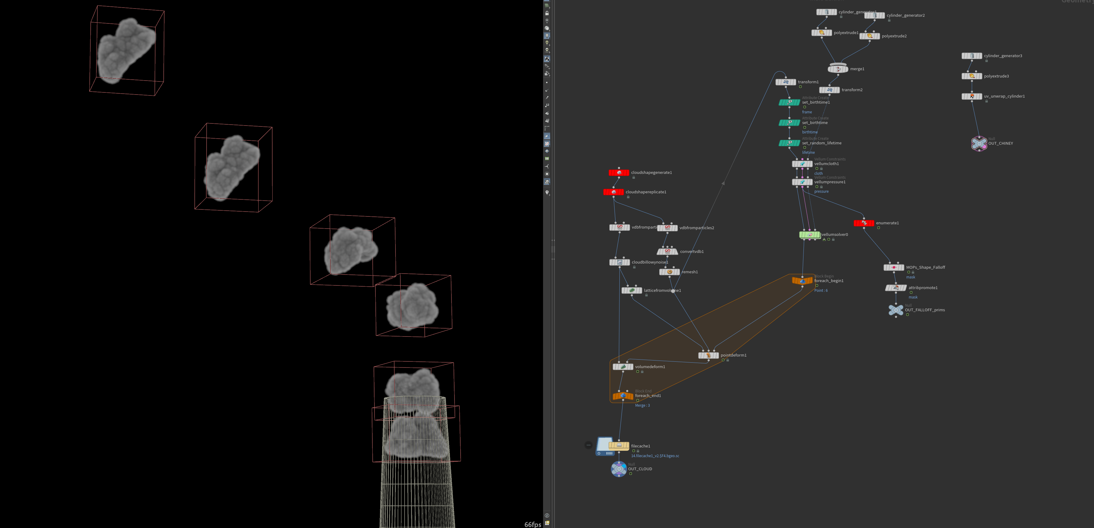Open the glasses visualization dropdown

[x=547, y=66]
